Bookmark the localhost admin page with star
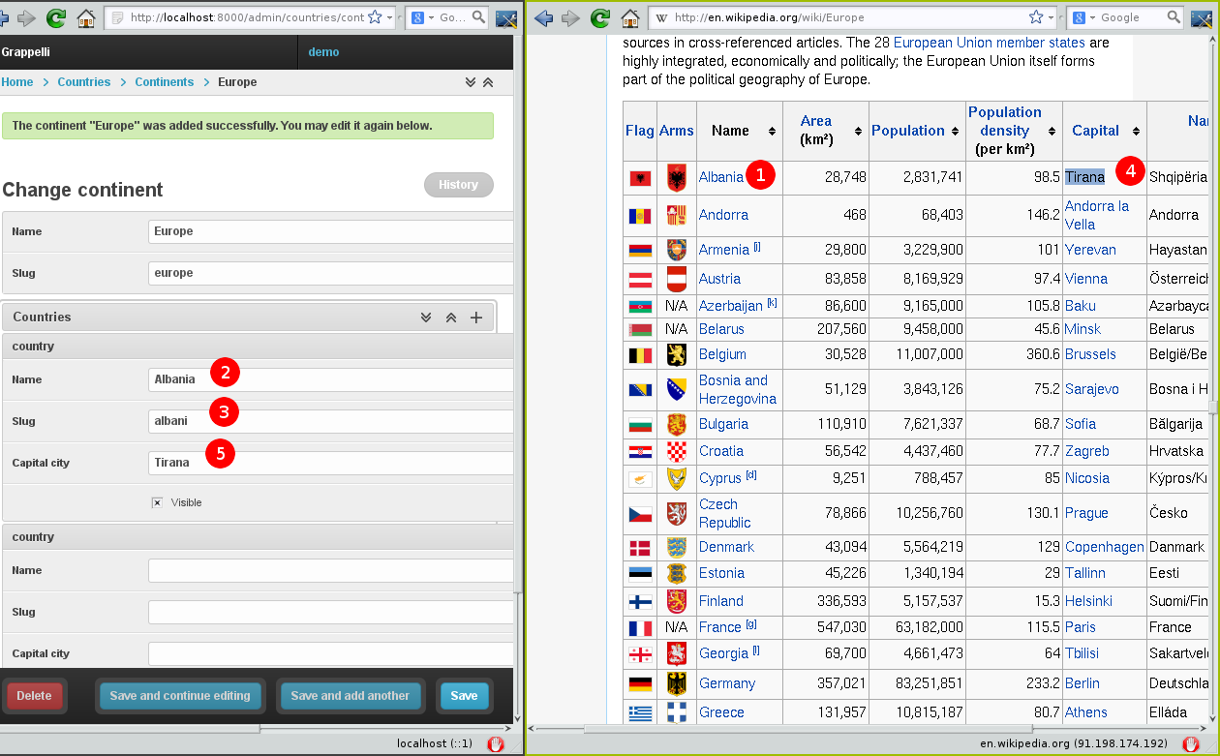The image size is (1220, 756). (375, 17)
